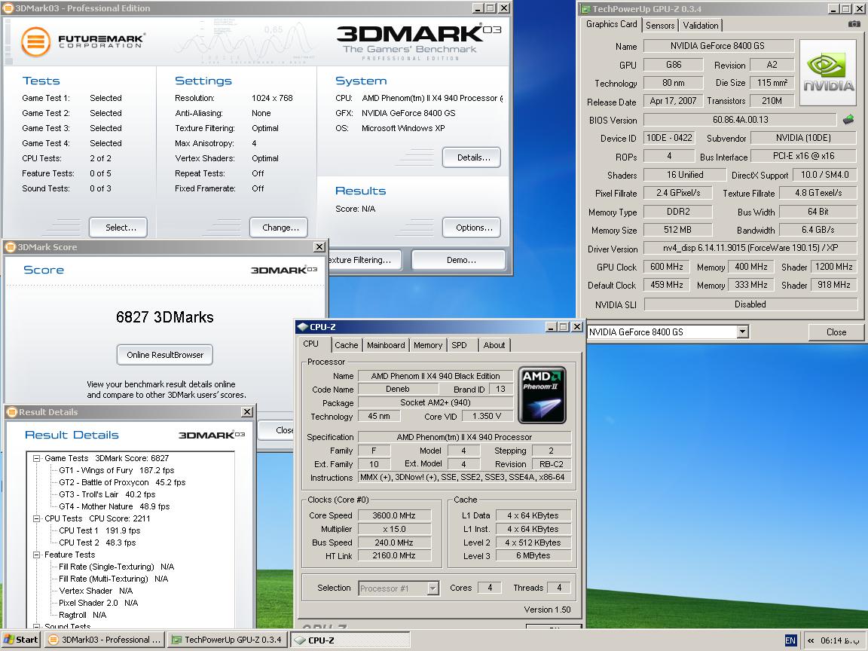This screenshot has height=651, width=868.
Task: Select CPU Test 2 result row
Action: 97,543
